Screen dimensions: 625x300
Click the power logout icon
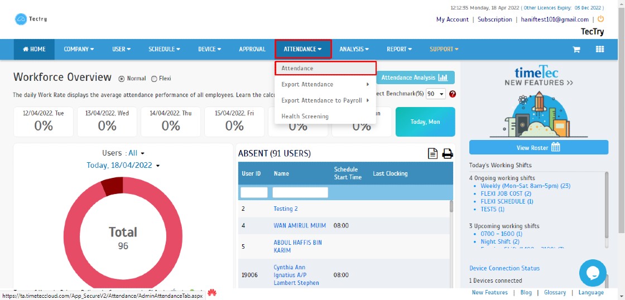click(x=600, y=19)
